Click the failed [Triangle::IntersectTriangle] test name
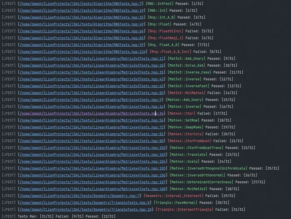 click(184, 210)
